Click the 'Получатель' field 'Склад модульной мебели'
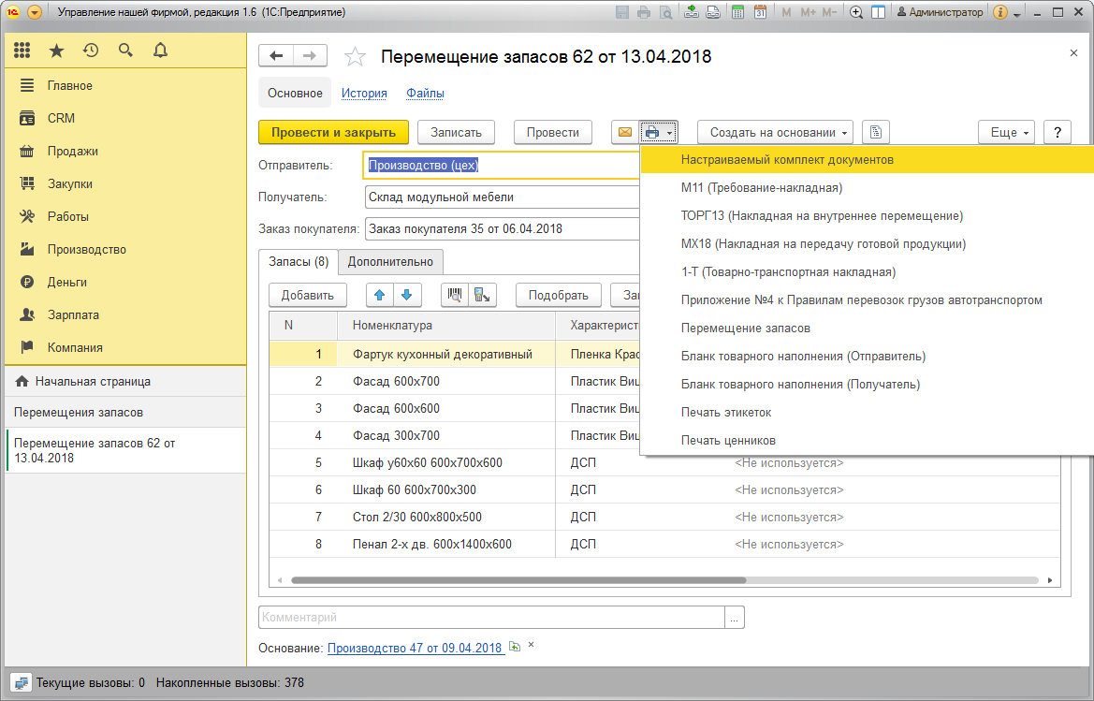The image size is (1094, 701). [503, 197]
